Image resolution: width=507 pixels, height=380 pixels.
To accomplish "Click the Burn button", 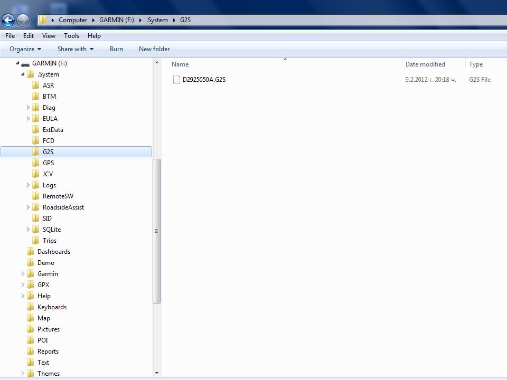I will (116, 49).
